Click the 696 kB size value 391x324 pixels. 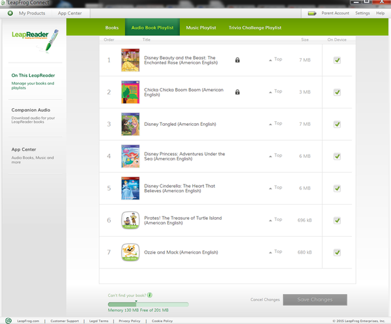304,220
